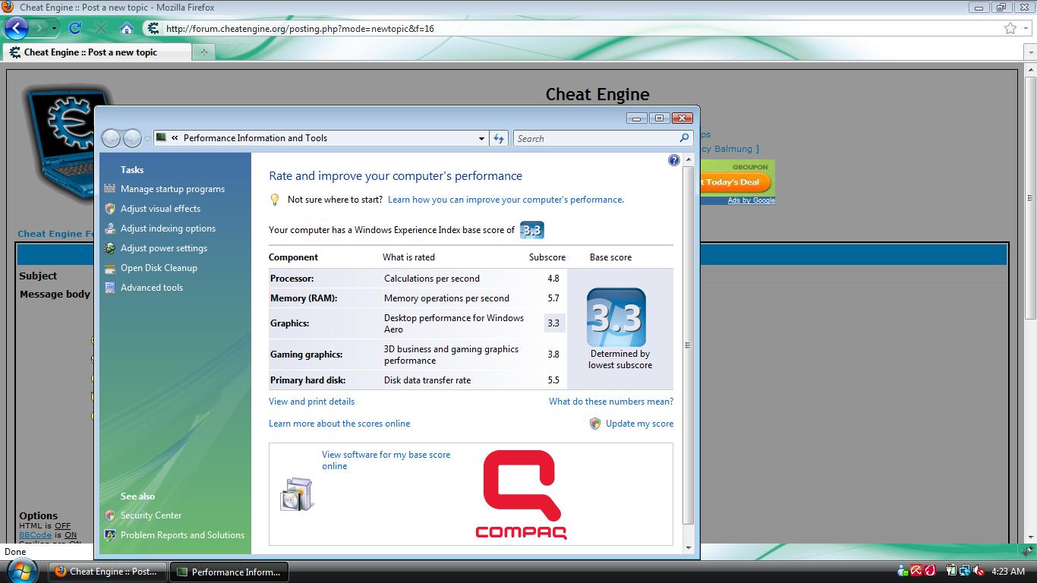Click the large 3.3 base score badge
Viewport: 1037px width, 583px height.
click(616, 317)
